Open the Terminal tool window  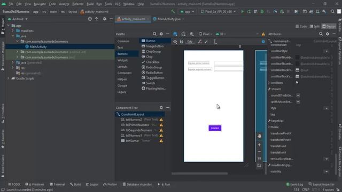[57, 185]
